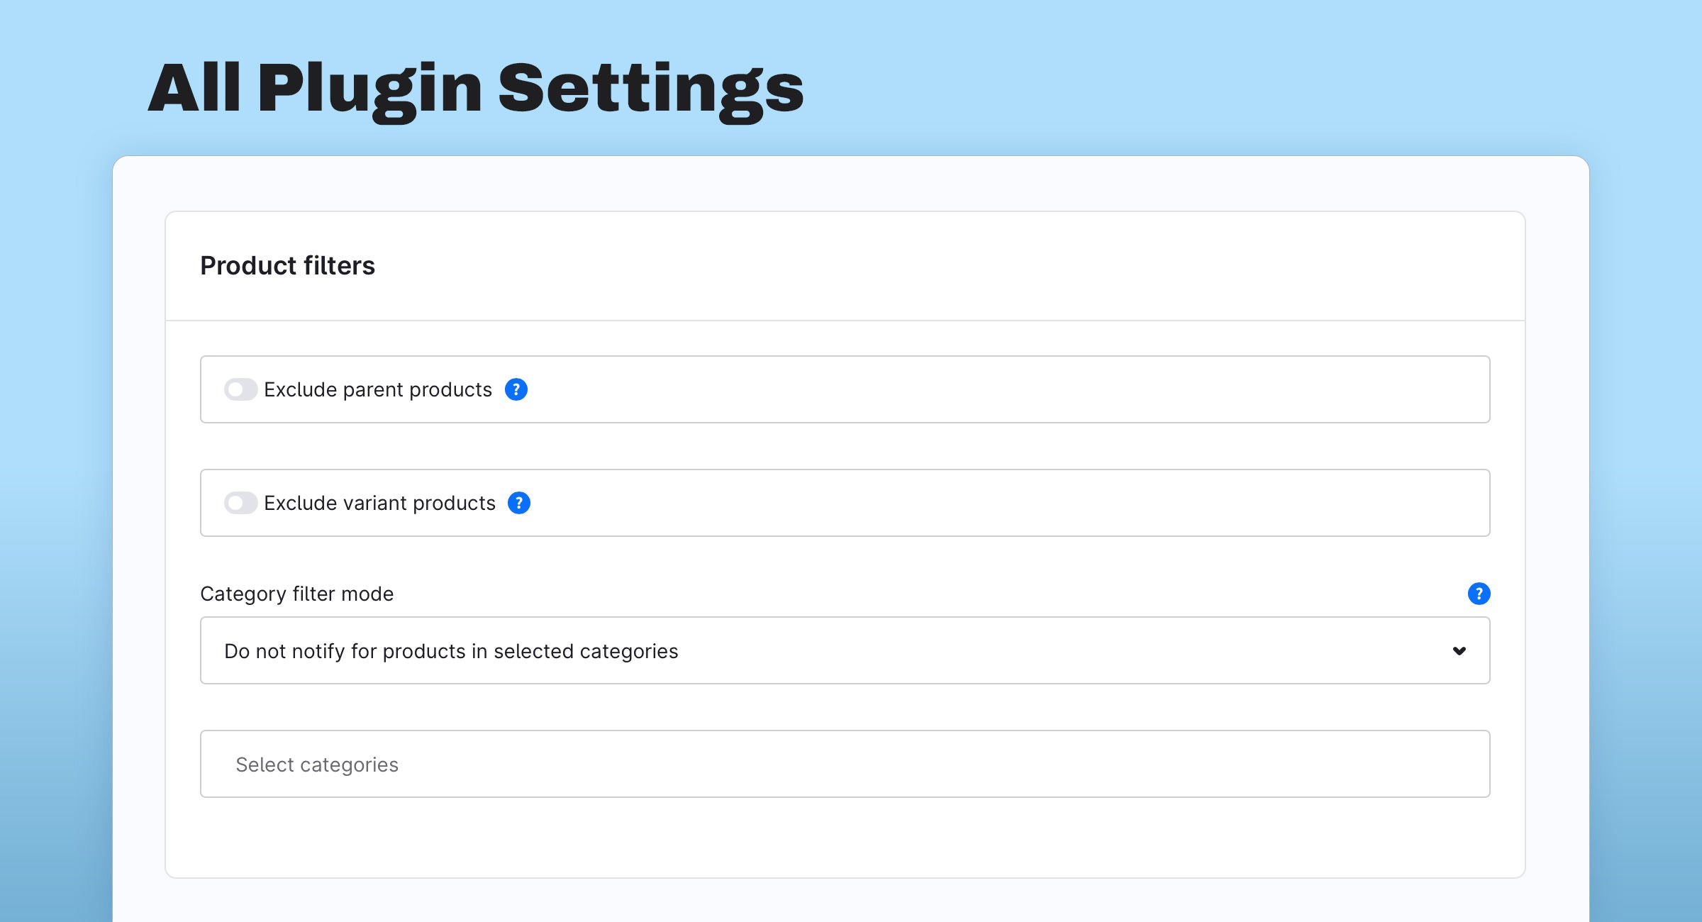Click the Select categories placeholder text
The height and width of the screenshot is (922, 1702).
point(317,765)
